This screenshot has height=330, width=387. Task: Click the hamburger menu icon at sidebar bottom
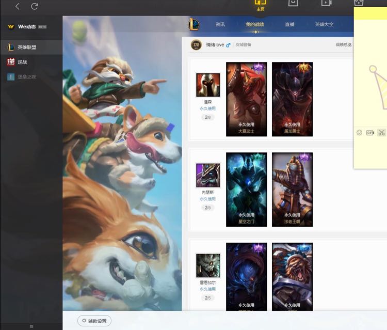tap(31, 326)
